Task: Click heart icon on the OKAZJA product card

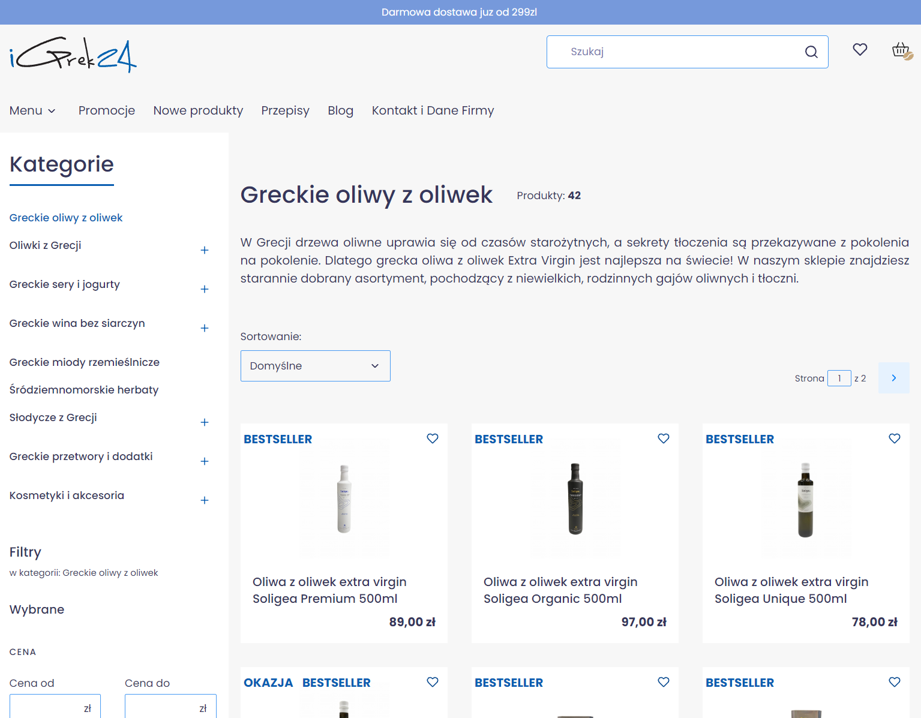Action: point(433,682)
